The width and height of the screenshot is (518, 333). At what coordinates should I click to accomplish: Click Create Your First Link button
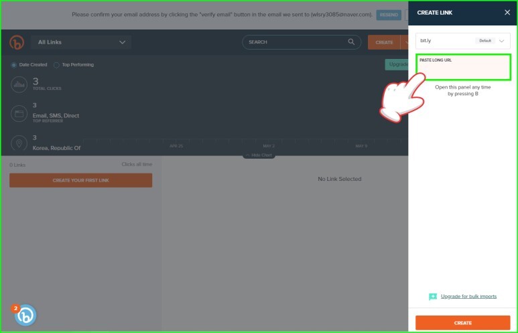pyautogui.click(x=81, y=180)
